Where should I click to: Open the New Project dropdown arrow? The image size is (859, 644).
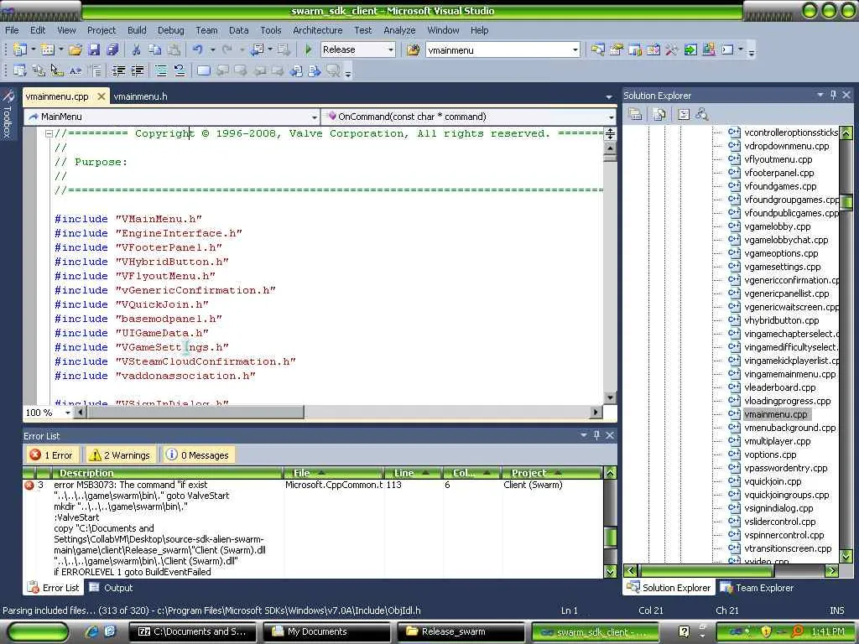(33, 49)
